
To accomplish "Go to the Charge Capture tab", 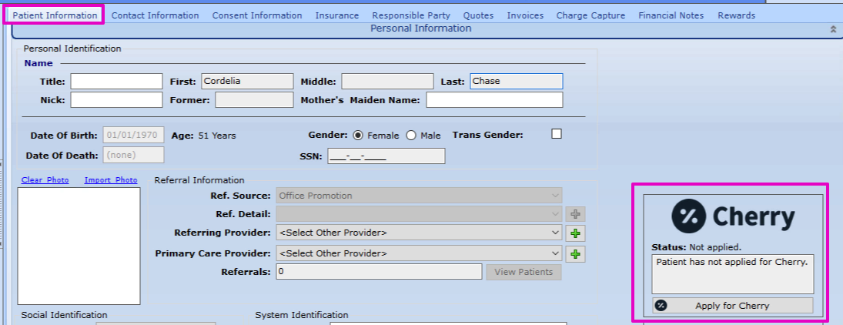I will [x=590, y=15].
